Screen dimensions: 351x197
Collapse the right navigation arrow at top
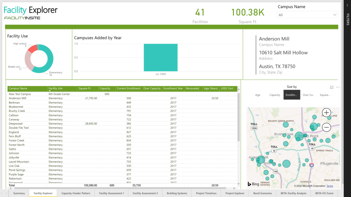click(347, 5)
